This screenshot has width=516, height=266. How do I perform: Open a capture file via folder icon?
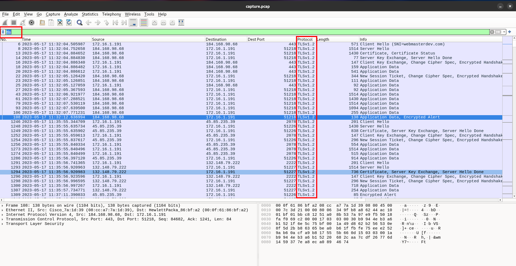point(42,23)
